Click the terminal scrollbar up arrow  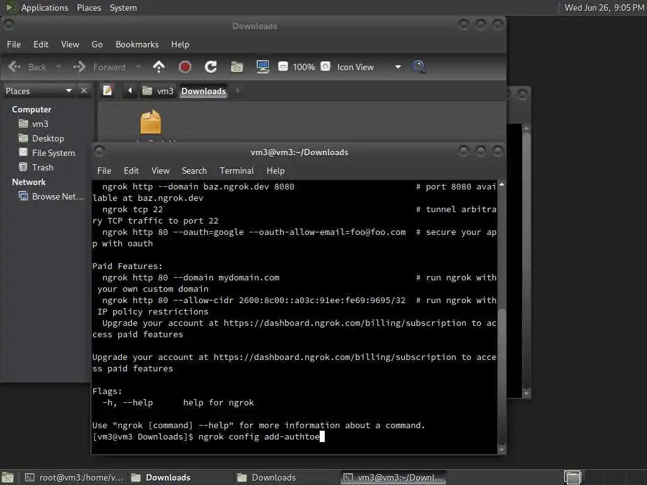pyautogui.click(x=502, y=184)
